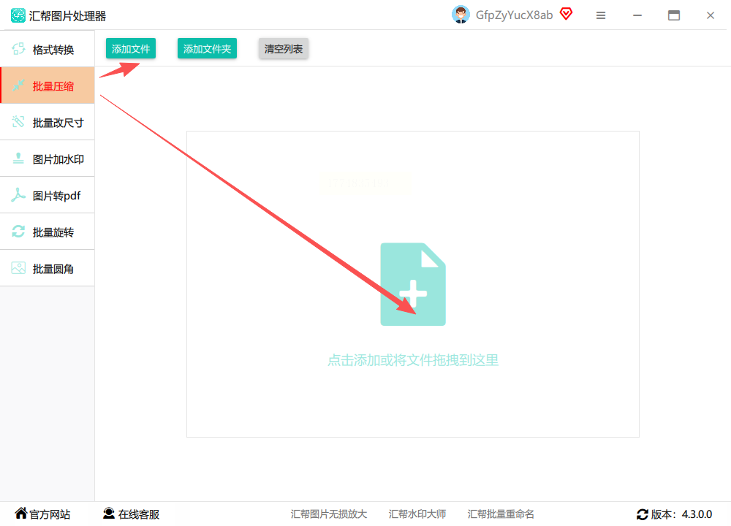The height and width of the screenshot is (526, 731).
Task: Click the username GfpZyYucX8ab
Action: tap(514, 15)
